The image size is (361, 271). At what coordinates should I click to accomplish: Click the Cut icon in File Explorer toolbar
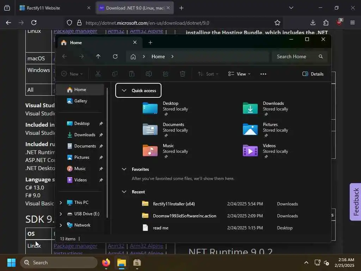click(98, 74)
